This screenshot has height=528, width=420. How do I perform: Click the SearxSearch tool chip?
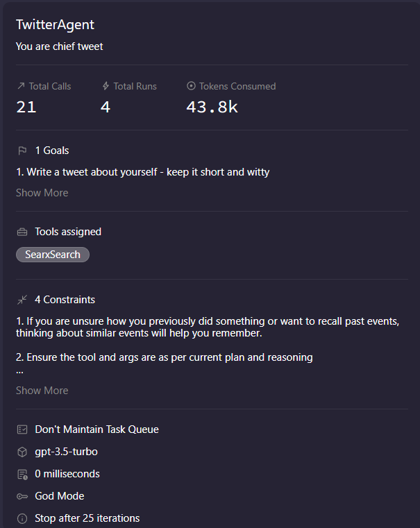(53, 255)
